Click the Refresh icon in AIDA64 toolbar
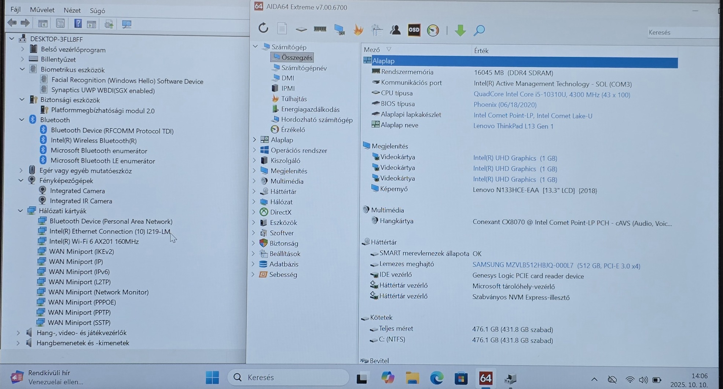This screenshot has height=389, width=723. coord(263,28)
